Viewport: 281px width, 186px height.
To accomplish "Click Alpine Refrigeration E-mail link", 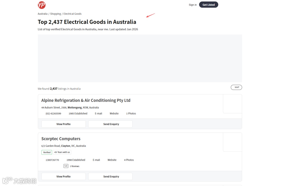I will coord(98,114).
